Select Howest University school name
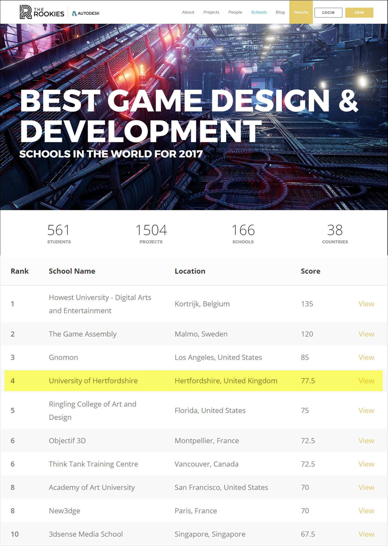 100,304
